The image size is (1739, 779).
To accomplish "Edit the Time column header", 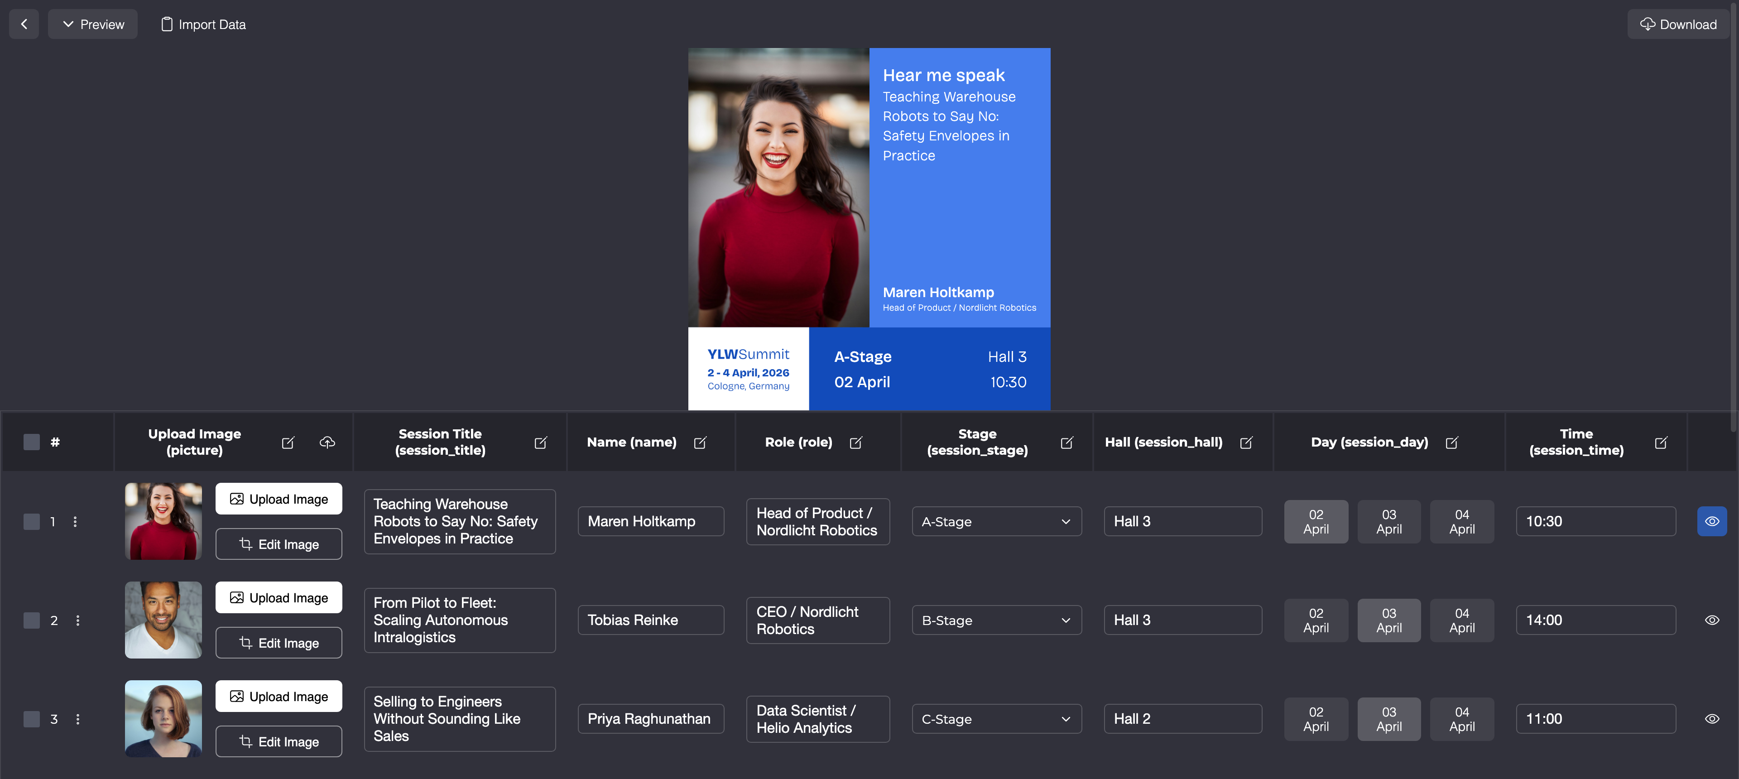I will [x=1661, y=443].
